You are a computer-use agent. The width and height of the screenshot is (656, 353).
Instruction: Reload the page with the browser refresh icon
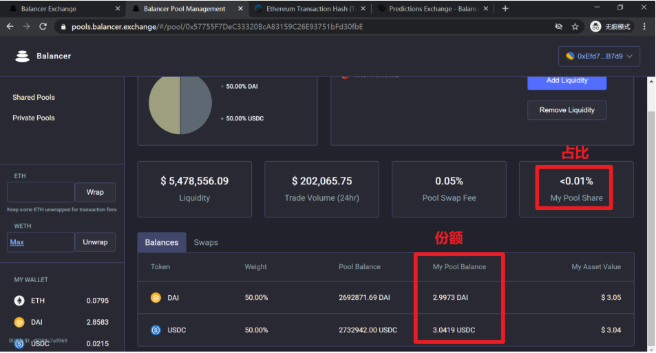click(43, 27)
